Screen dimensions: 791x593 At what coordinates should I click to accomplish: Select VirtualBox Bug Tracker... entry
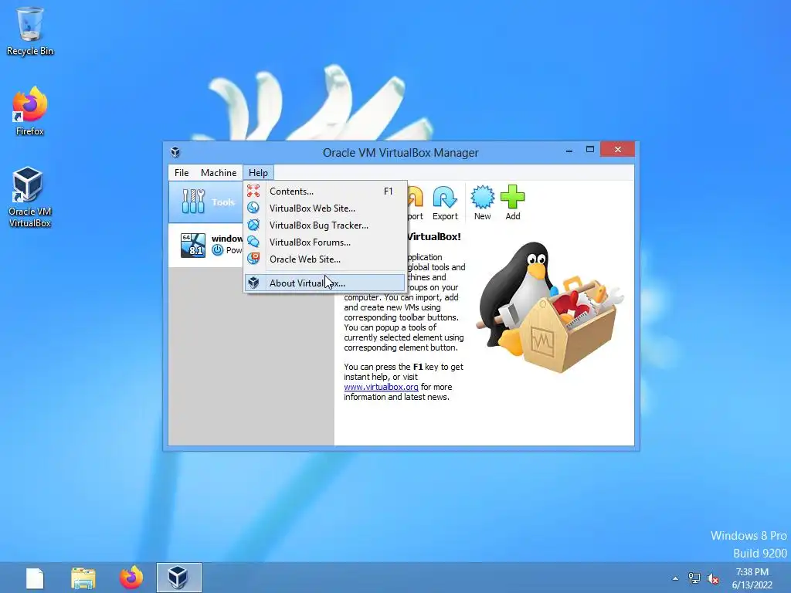(325, 225)
